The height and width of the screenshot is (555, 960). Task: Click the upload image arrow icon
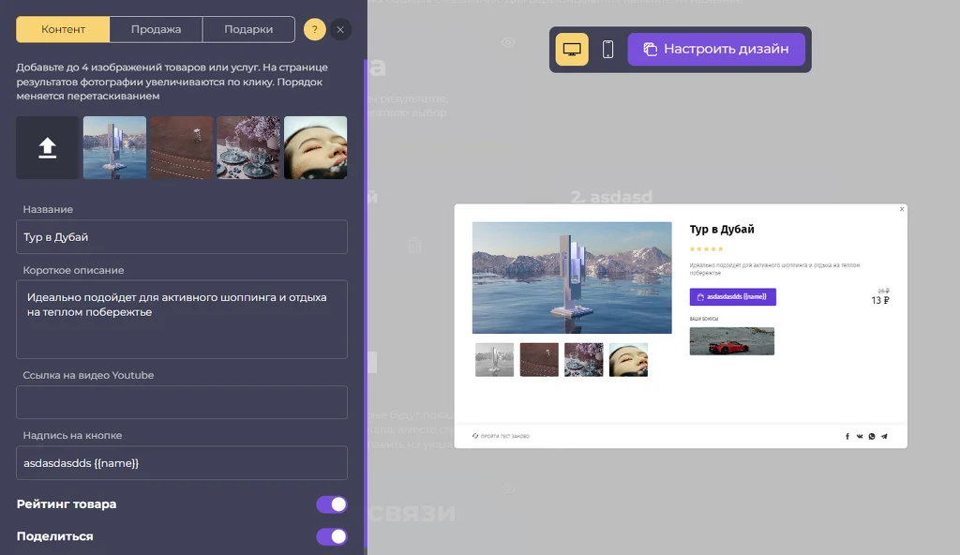47,147
